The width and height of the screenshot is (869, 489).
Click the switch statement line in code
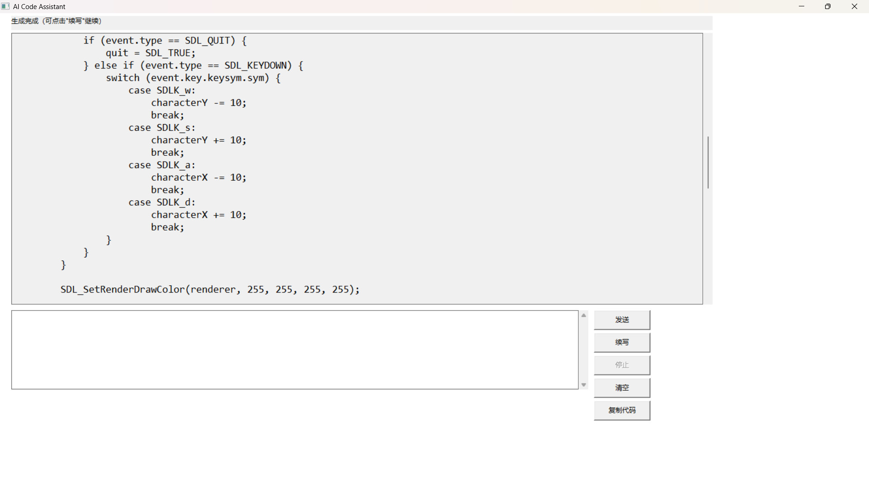[193, 77]
